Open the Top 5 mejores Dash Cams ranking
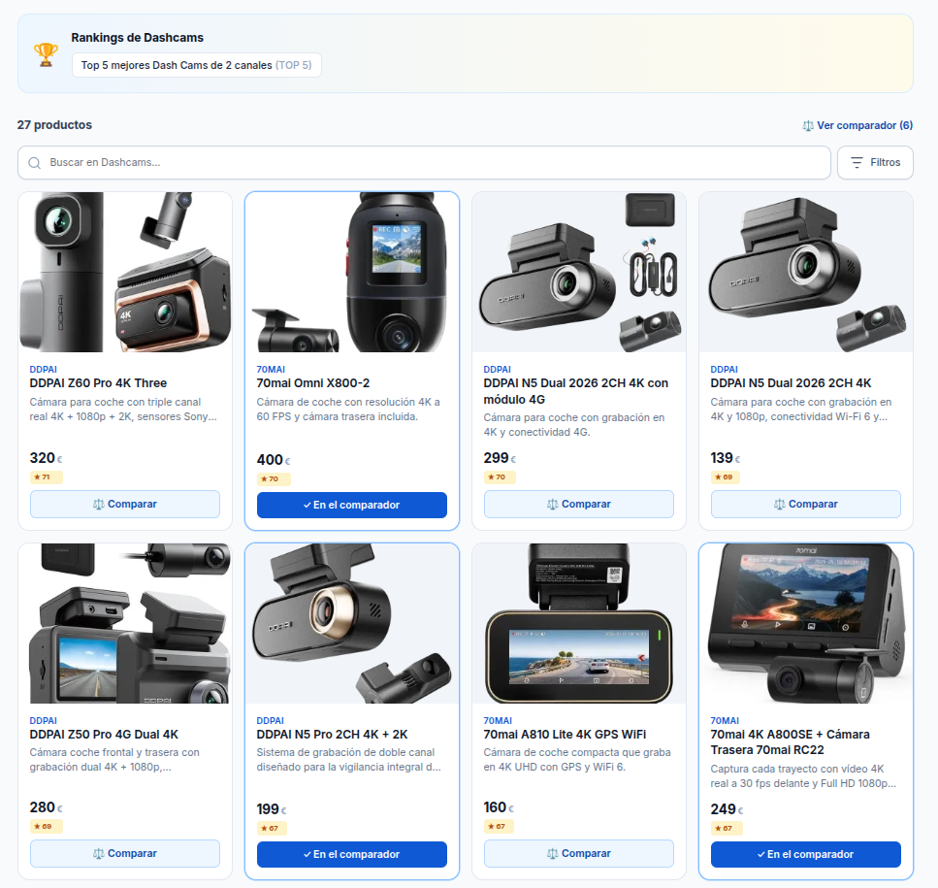The width and height of the screenshot is (938, 888). click(196, 65)
